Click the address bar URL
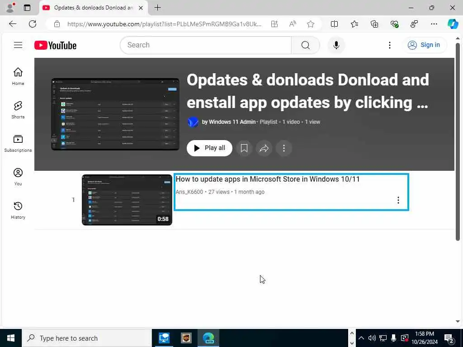Viewport: 463px width, 347px height. tap(164, 24)
